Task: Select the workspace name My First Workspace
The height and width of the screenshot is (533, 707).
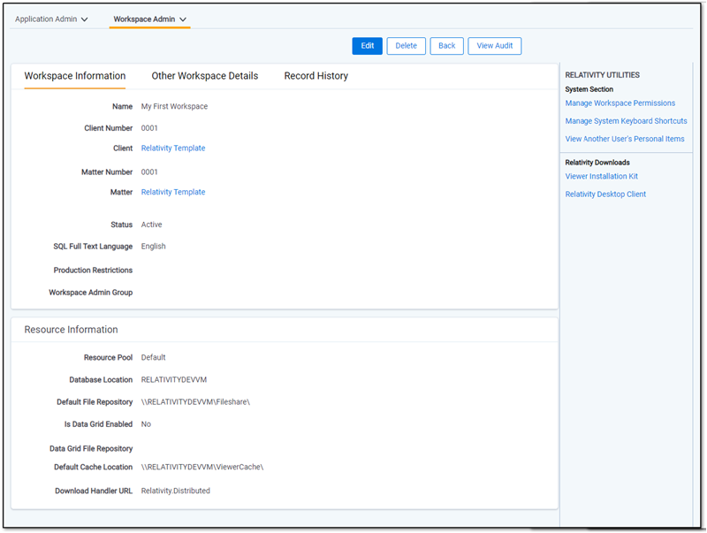Action: (x=174, y=106)
